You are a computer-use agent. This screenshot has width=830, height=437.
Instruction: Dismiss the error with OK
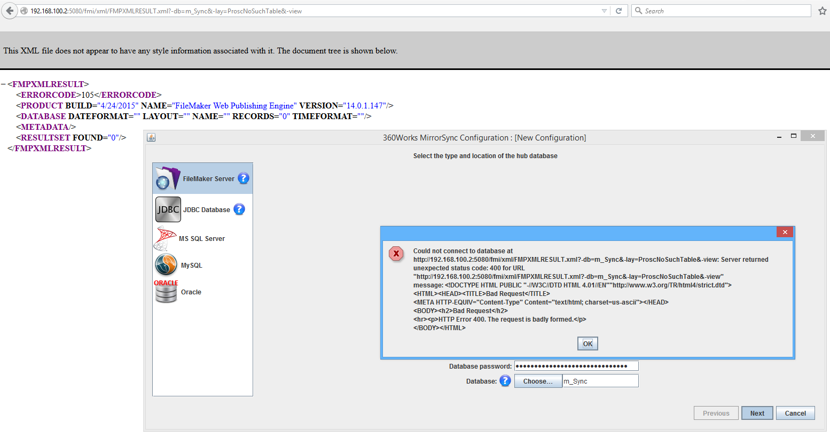point(588,344)
